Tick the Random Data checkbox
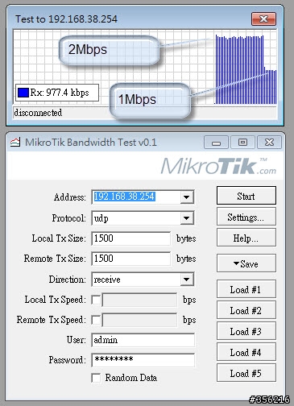Screen dimensions: 294x406 point(96,378)
